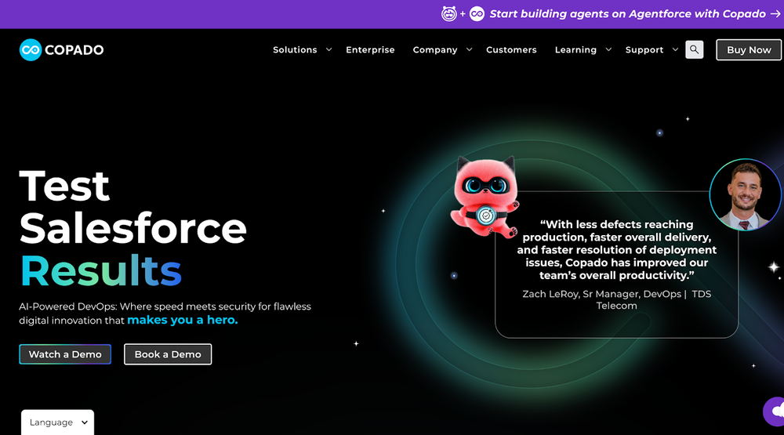Screen dimensions: 784x435
Task: Expand the Support menu chevron
Action: (x=675, y=49)
